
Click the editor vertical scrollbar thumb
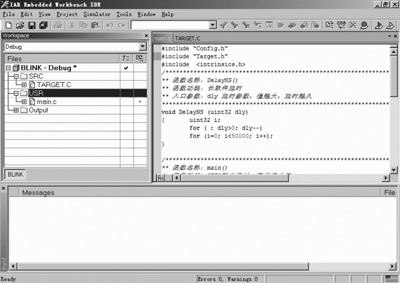point(394,76)
